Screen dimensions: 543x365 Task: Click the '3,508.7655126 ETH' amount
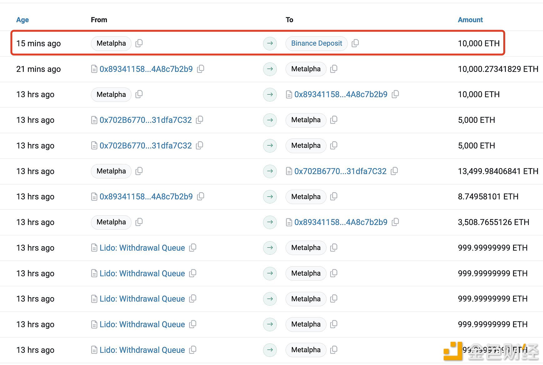[x=493, y=222]
